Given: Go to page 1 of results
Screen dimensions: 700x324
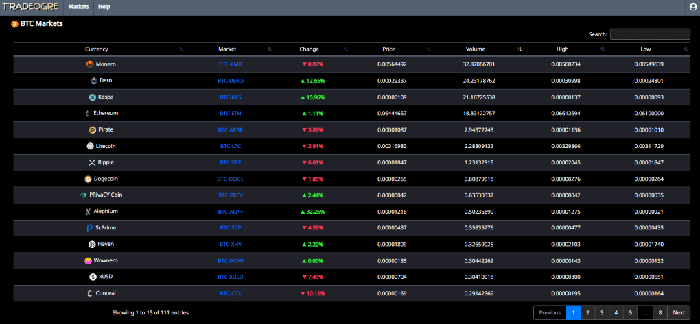Looking at the screenshot, I should (x=573, y=312).
